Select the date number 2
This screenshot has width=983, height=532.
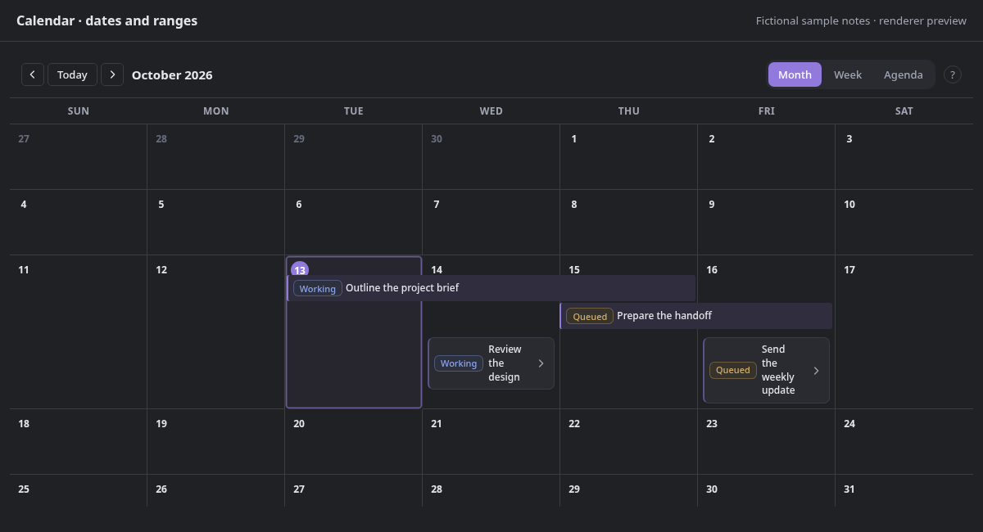[x=712, y=139]
